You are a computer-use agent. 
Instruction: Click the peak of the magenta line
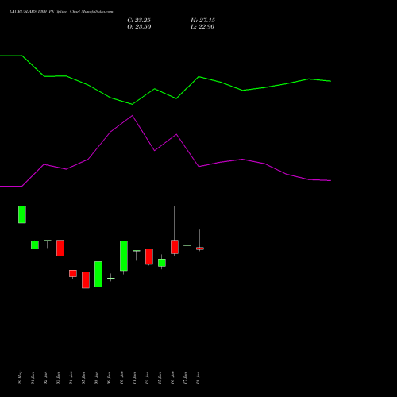tap(133, 116)
